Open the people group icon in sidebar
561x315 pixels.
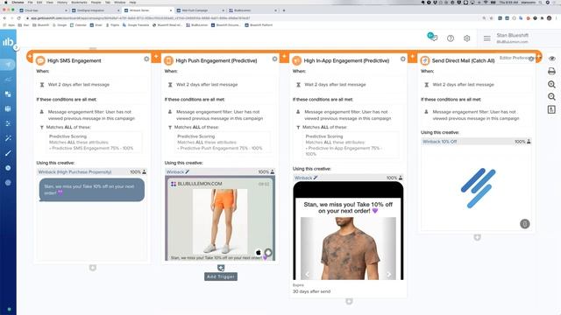pos(8,108)
